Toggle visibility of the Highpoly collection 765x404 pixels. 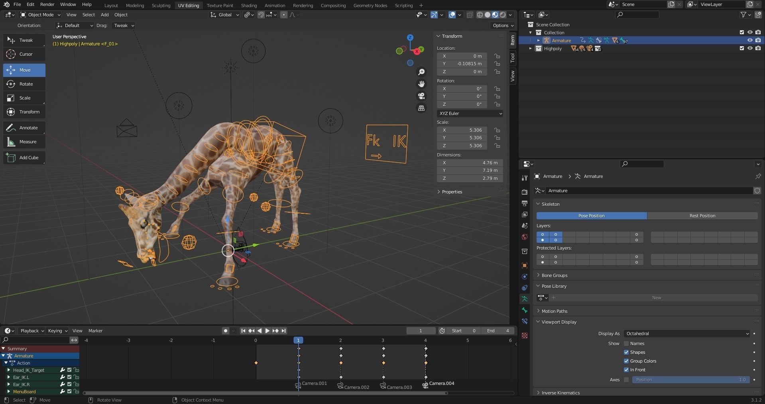coord(750,49)
